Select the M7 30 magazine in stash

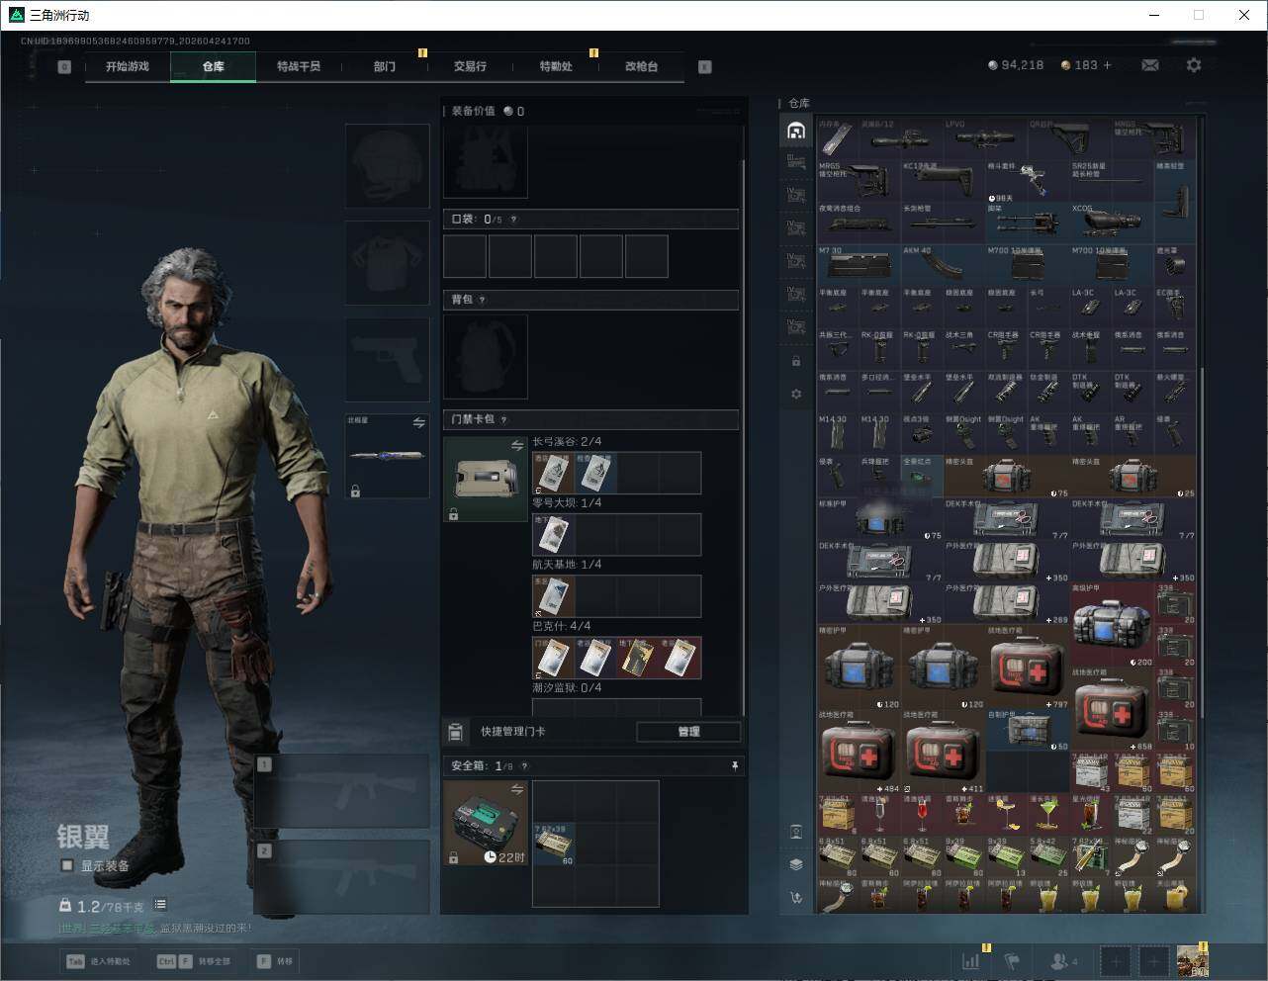click(x=860, y=265)
